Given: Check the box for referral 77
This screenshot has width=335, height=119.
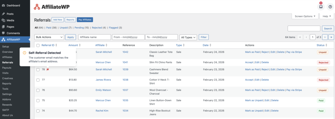Looking at the screenshot, I should point(38,80).
